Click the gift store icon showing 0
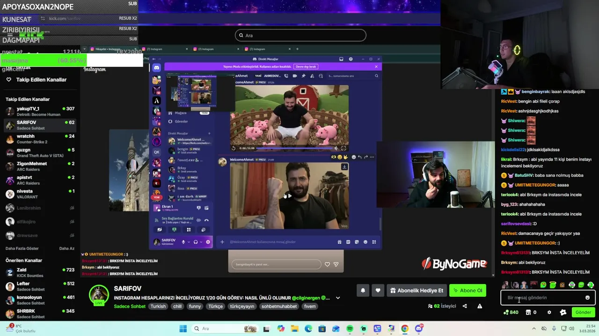Viewport: 599px width, 336px height. [x=528, y=312]
